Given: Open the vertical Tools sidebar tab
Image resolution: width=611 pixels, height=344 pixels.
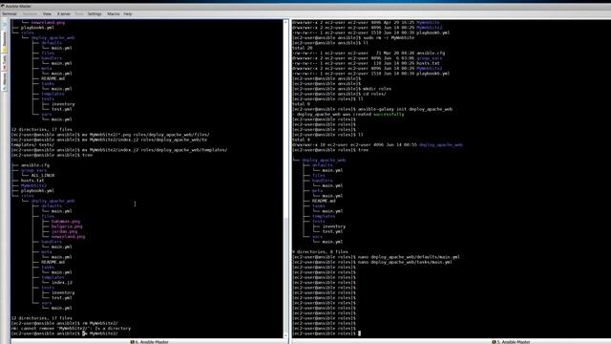Looking at the screenshot, I should pyautogui.click(x=4, y=62).
